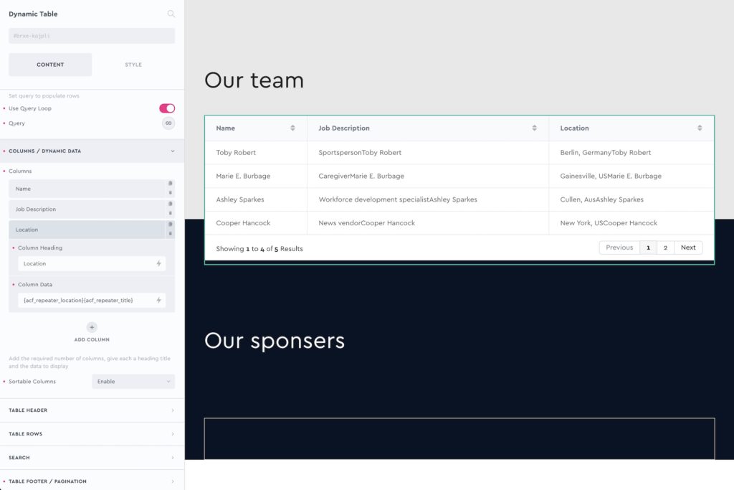
Task: Click the round plus Add Column icon
Action: coord(92,327)
